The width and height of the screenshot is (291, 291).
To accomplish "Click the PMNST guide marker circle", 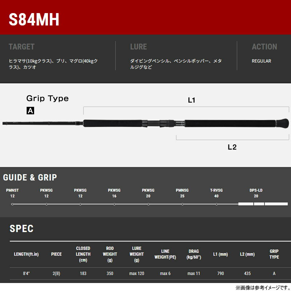I will pyautogui.click(x=12, y=204).
